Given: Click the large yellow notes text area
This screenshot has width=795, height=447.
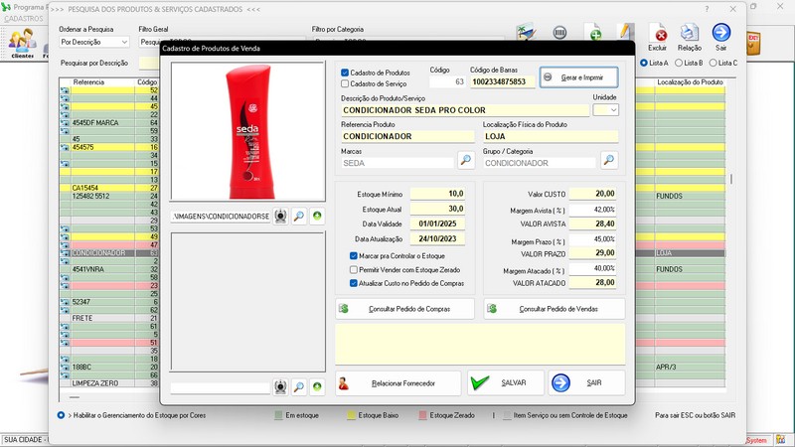Looking at the screenshot, I should point(480,344).
